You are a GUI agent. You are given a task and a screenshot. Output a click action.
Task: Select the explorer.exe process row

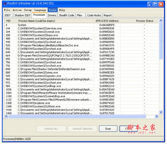pos(82,103)
